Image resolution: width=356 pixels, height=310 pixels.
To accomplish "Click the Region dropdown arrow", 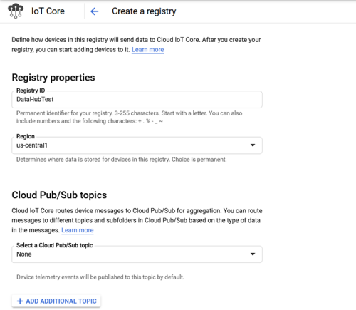I will [x=253, y=145].
